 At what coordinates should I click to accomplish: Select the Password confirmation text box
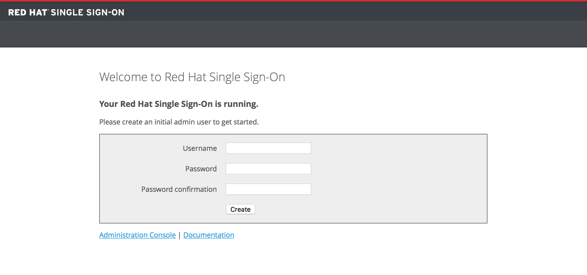point(268,189)
